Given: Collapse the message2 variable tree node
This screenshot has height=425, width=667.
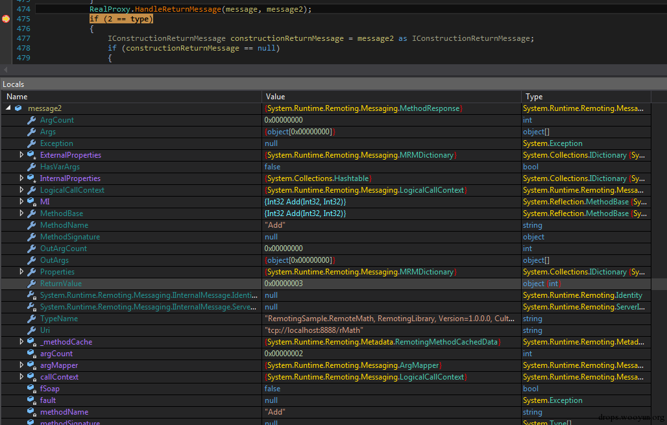Looking at the screenshot, I should [x=8, y=108].
